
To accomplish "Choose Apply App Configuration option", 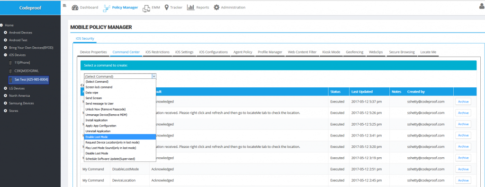I will (x=120, y=126).
